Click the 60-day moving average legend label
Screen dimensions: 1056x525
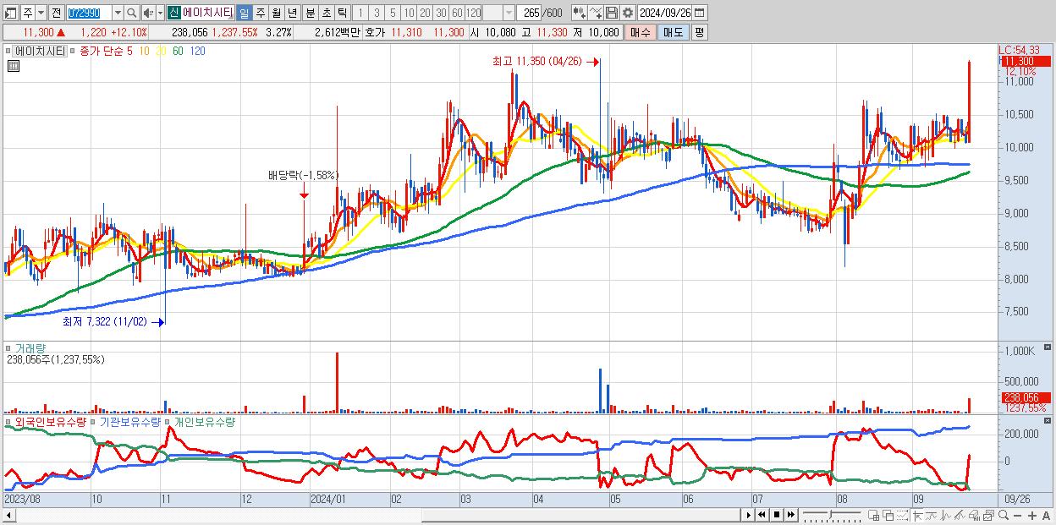tap(178, 51)
